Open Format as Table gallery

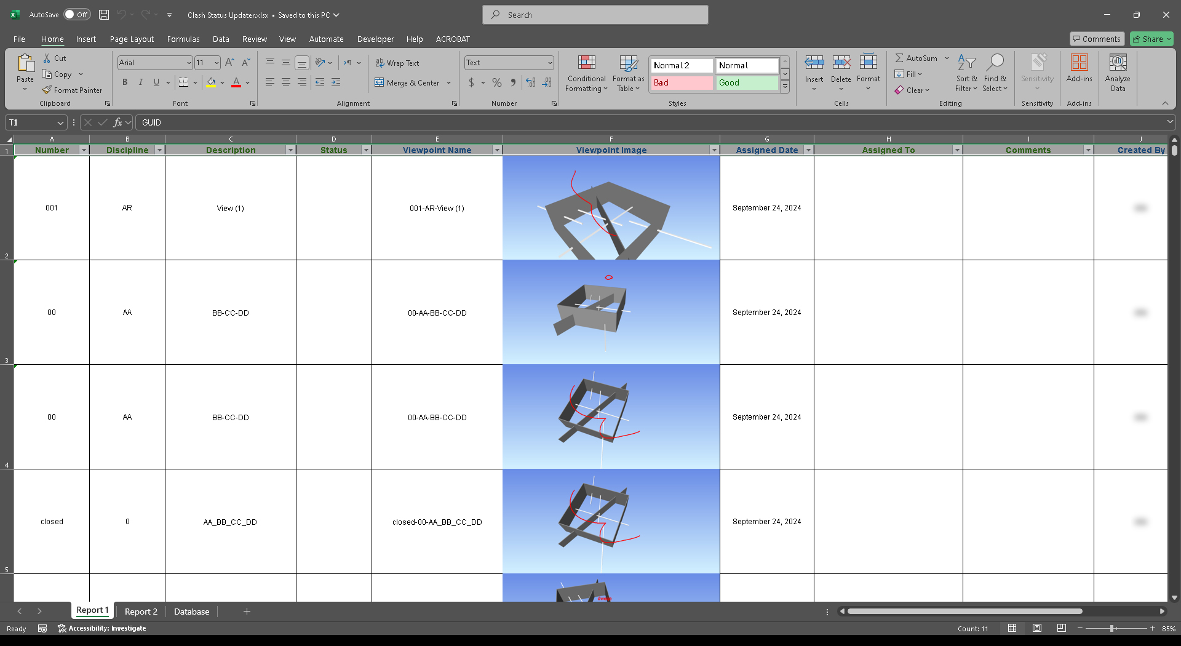[x=628, y=73]
